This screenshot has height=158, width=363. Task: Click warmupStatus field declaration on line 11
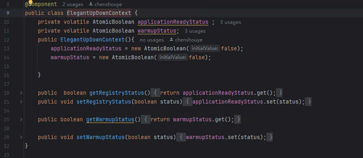157,31
